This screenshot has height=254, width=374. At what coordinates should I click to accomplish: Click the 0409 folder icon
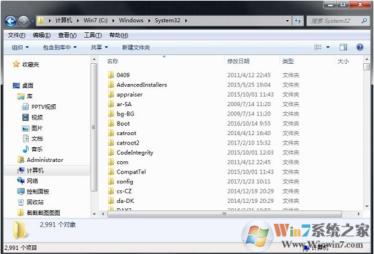tap(111, 75)
